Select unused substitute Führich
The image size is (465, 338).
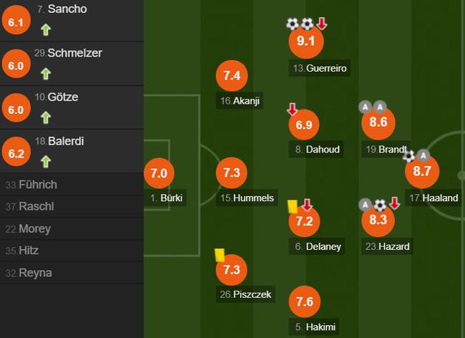click(39, 185)
